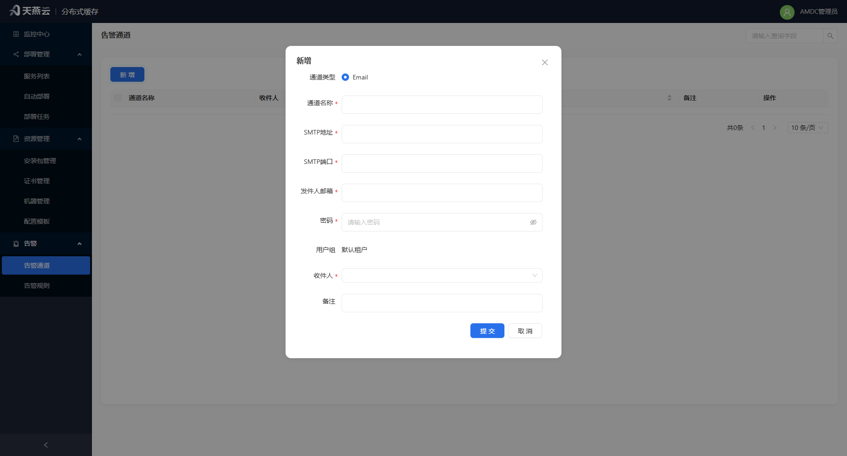Viewport: 847px width, 456px height.
Task: Click page number 1 in pagination
Action: tap(764, 128)
